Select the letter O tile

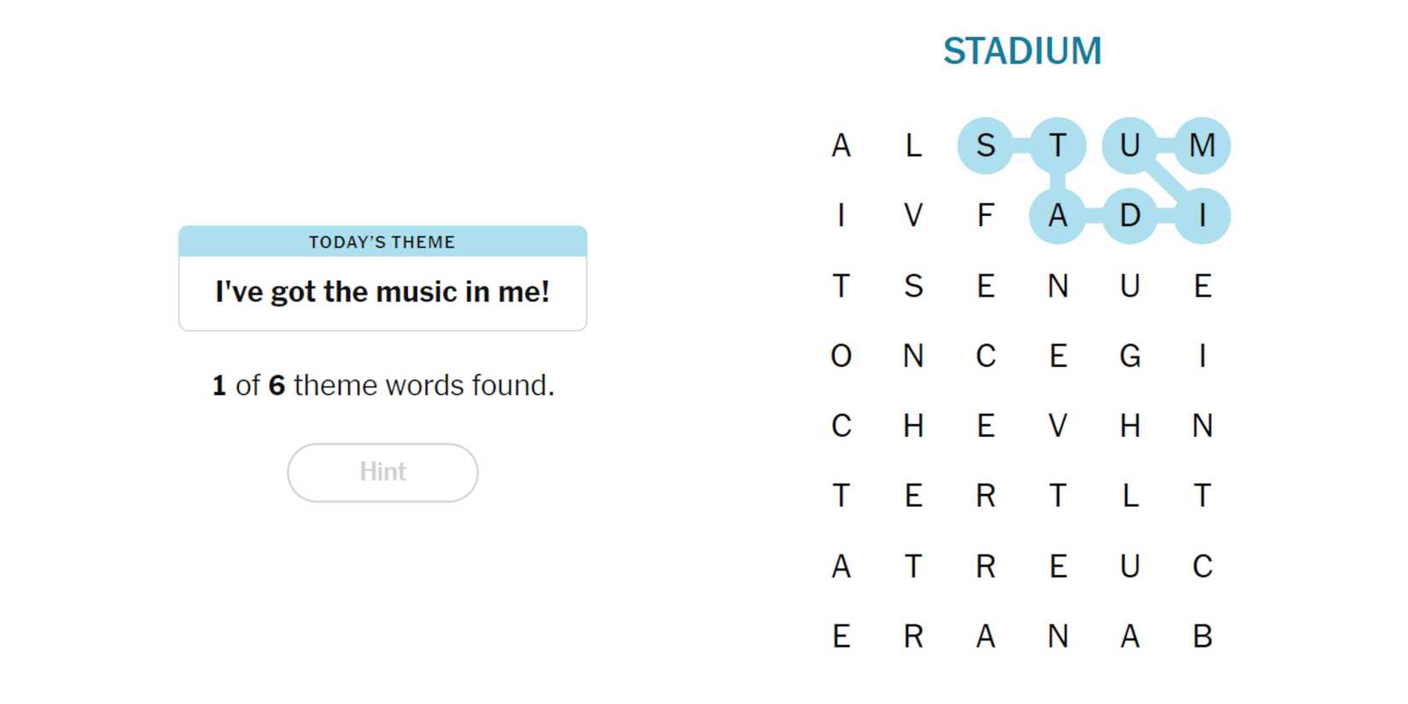click(x=841, y=356)
